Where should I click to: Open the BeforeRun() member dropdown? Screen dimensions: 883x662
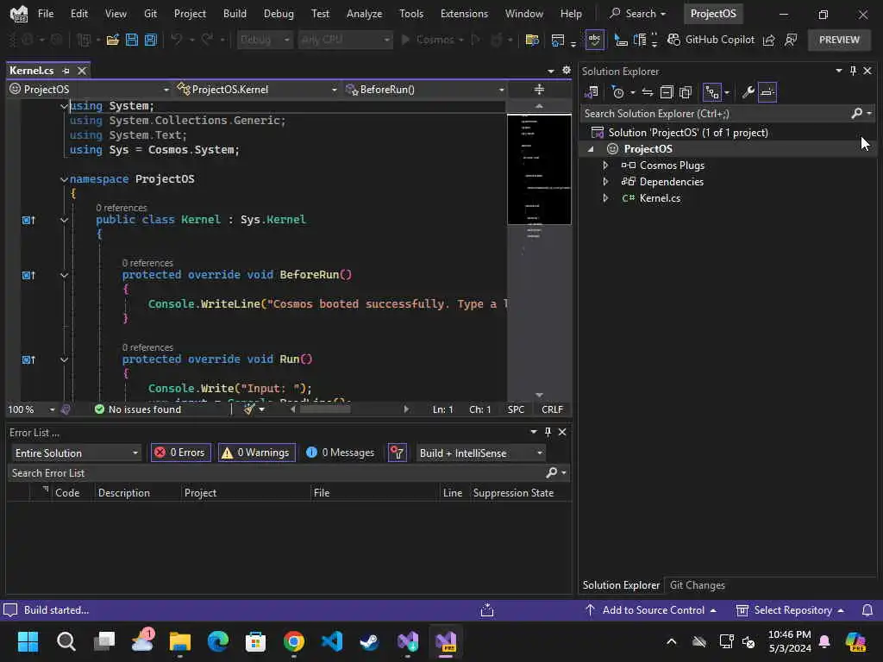(424, 90)
